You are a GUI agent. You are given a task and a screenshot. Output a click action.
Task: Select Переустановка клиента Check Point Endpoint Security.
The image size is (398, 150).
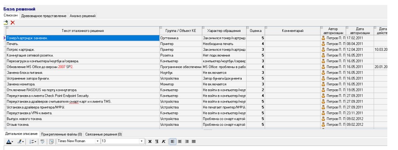coord(82,95)
